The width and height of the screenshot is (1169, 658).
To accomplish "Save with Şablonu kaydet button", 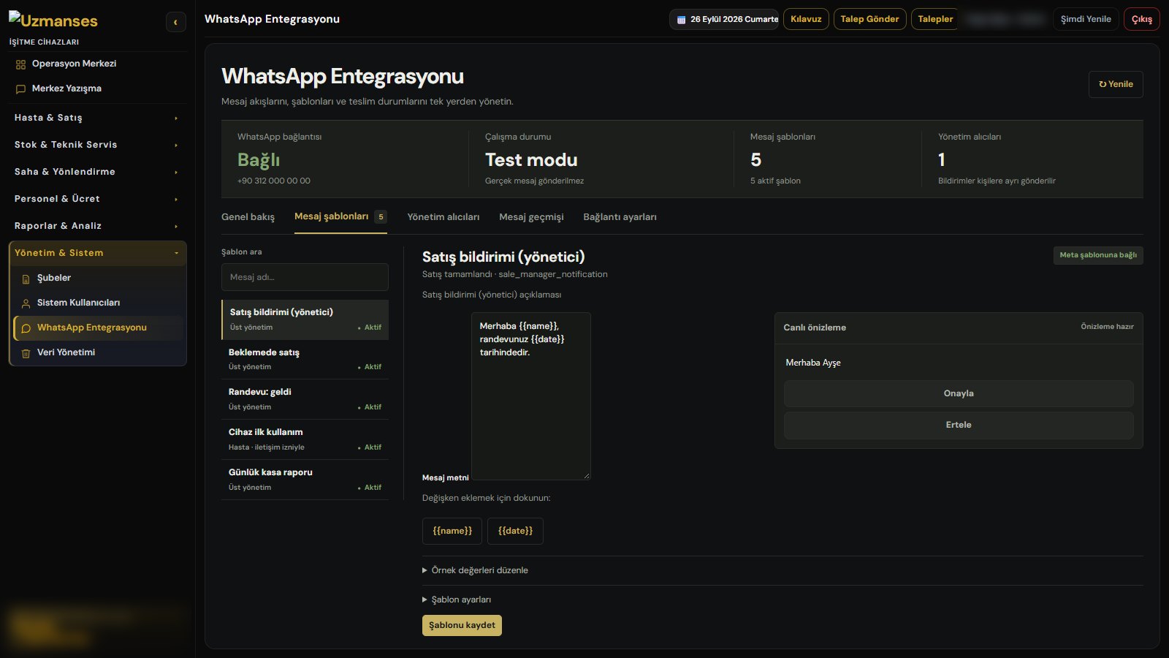I will tap(462, 625).
